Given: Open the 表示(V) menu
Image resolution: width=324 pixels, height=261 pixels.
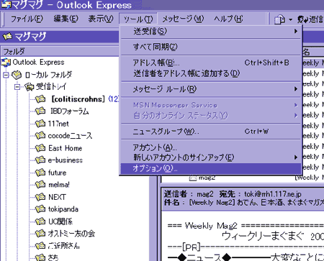Looking at the screenshot, I should 101,19.
